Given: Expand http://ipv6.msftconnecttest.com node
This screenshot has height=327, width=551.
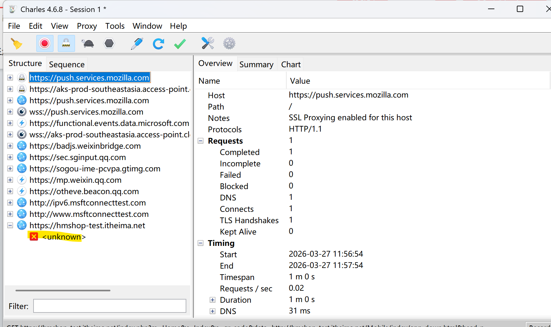Looking at the screenshot, I should 10,203.
